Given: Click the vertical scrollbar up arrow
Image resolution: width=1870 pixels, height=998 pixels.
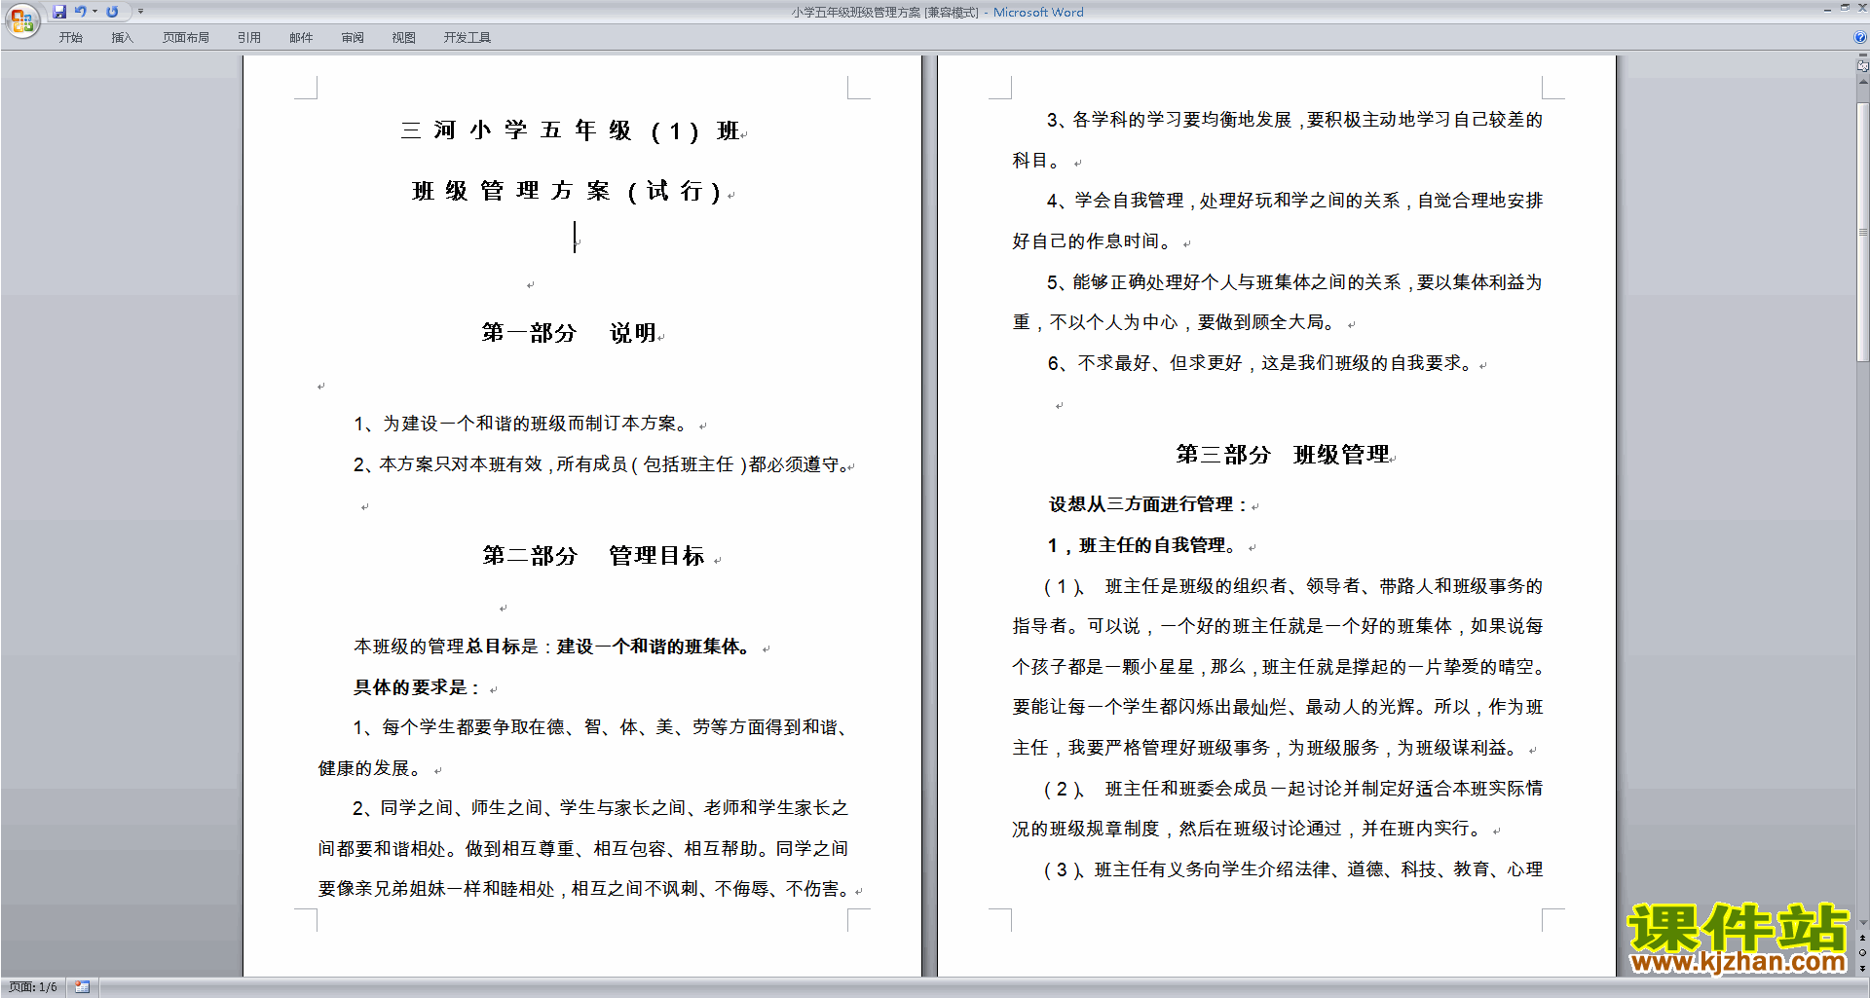Looking at the screenshot, I should click(x=1862, y=83).
